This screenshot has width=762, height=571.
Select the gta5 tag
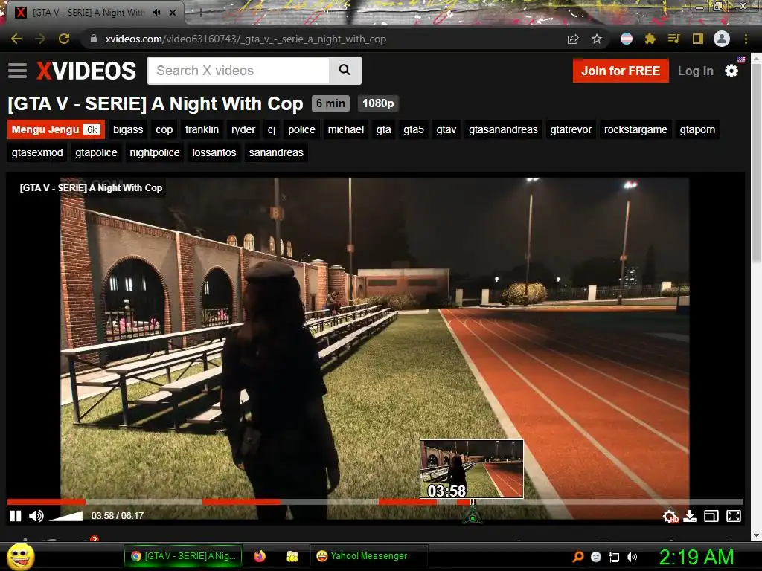pos(414,129)
